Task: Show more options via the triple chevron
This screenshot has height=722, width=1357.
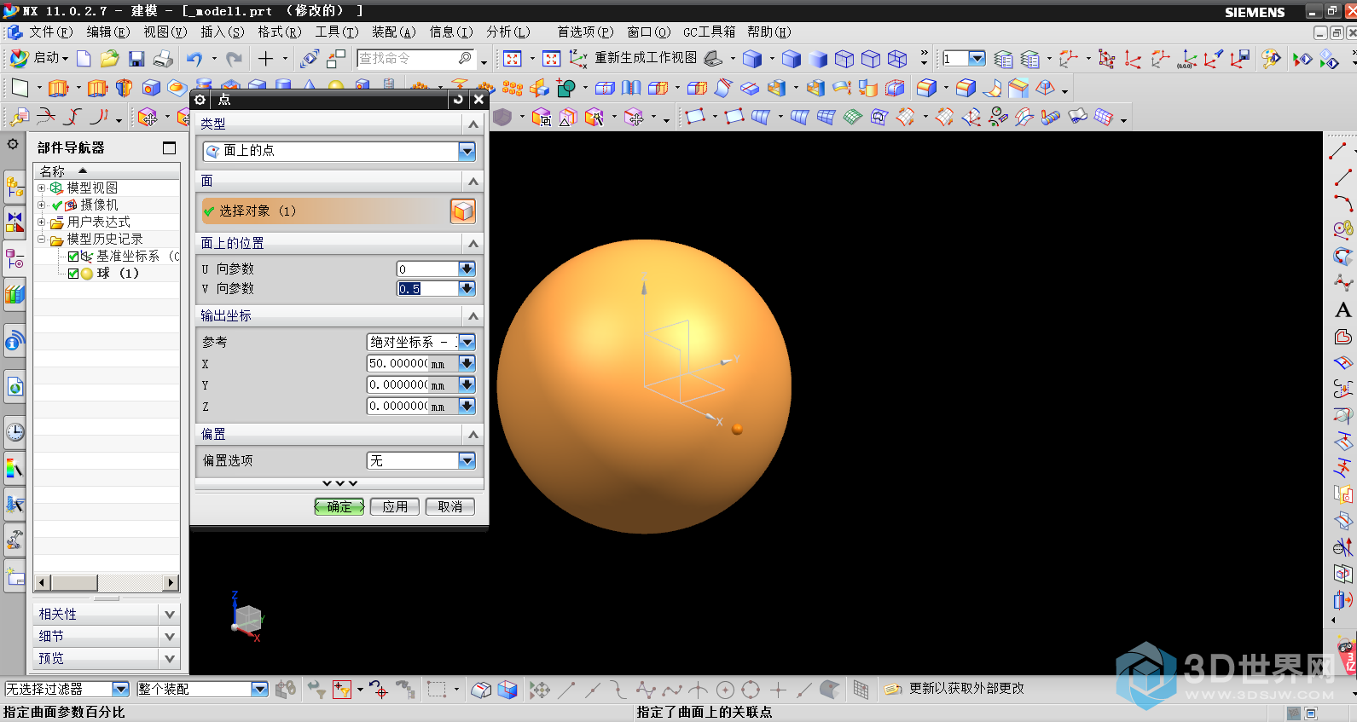Action: (x=339, y=483)
